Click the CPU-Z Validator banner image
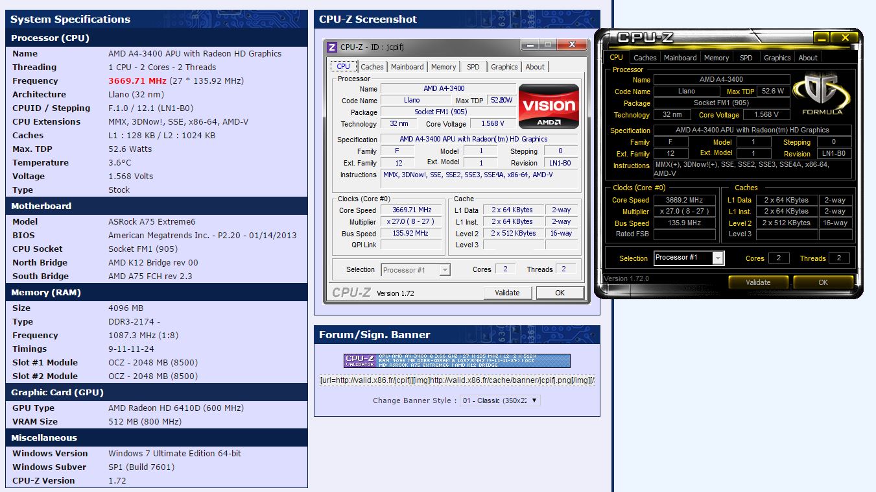This screenshot has height=492, width=876. pos(456,361)
